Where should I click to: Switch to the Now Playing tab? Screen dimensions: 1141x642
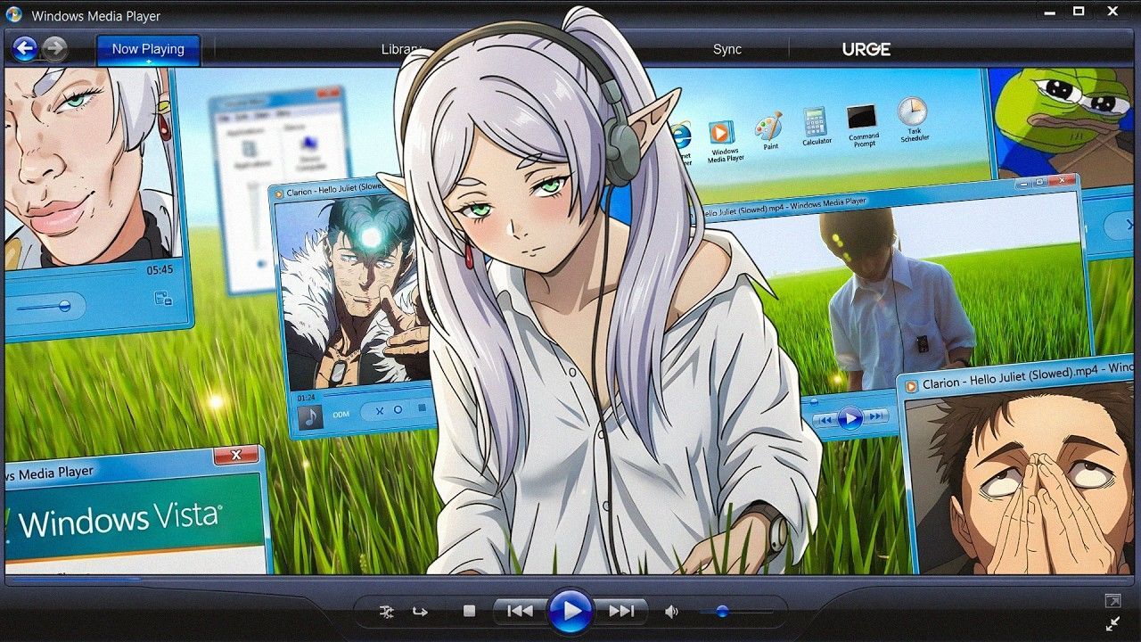(x=148, y=49)
